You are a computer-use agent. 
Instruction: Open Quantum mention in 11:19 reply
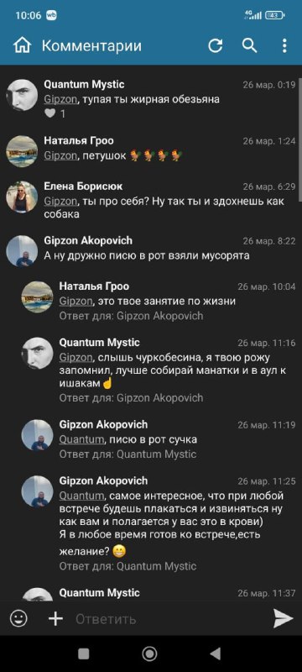[81, 439]
